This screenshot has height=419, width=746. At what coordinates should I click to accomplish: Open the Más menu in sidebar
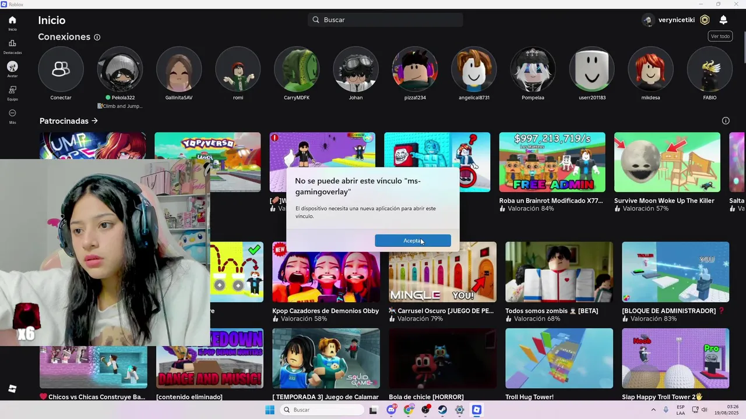[x=12, y=113]
